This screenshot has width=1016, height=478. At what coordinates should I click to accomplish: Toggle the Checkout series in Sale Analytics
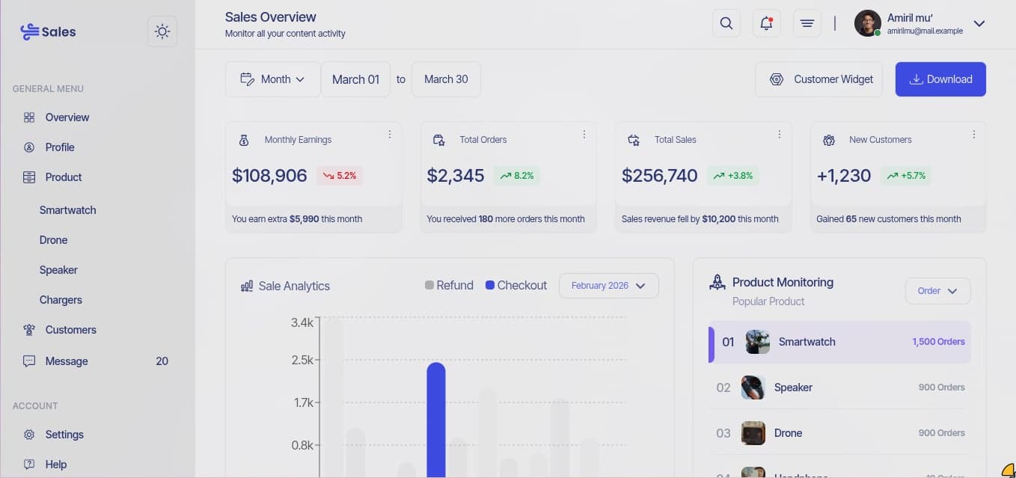(515, 285)
